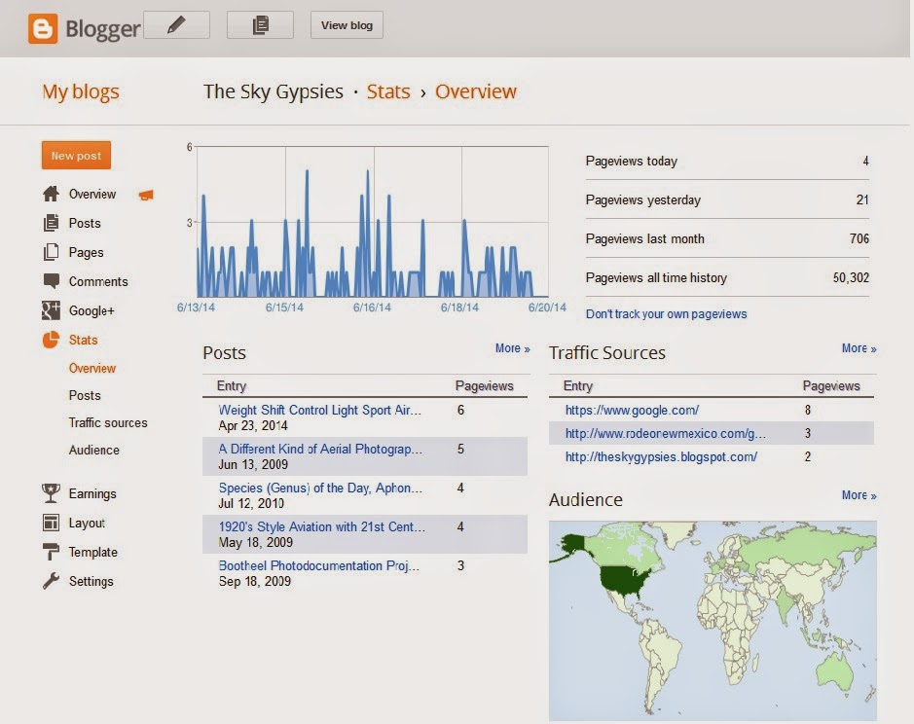Click the 6/16/14 chart axis label
Screen dimensions: 914x724
(372, 308)
